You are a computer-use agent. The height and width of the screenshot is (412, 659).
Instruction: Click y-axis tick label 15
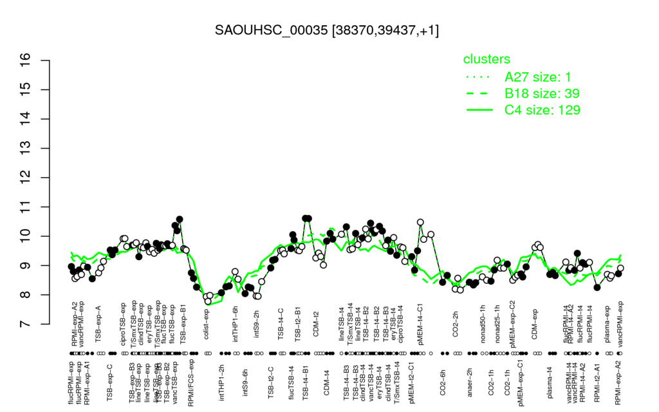coord(26,89)
